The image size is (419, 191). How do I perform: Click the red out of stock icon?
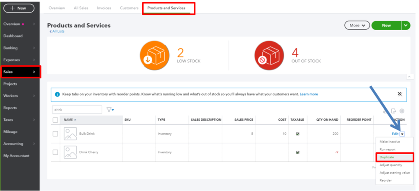[x=269, y=55]
